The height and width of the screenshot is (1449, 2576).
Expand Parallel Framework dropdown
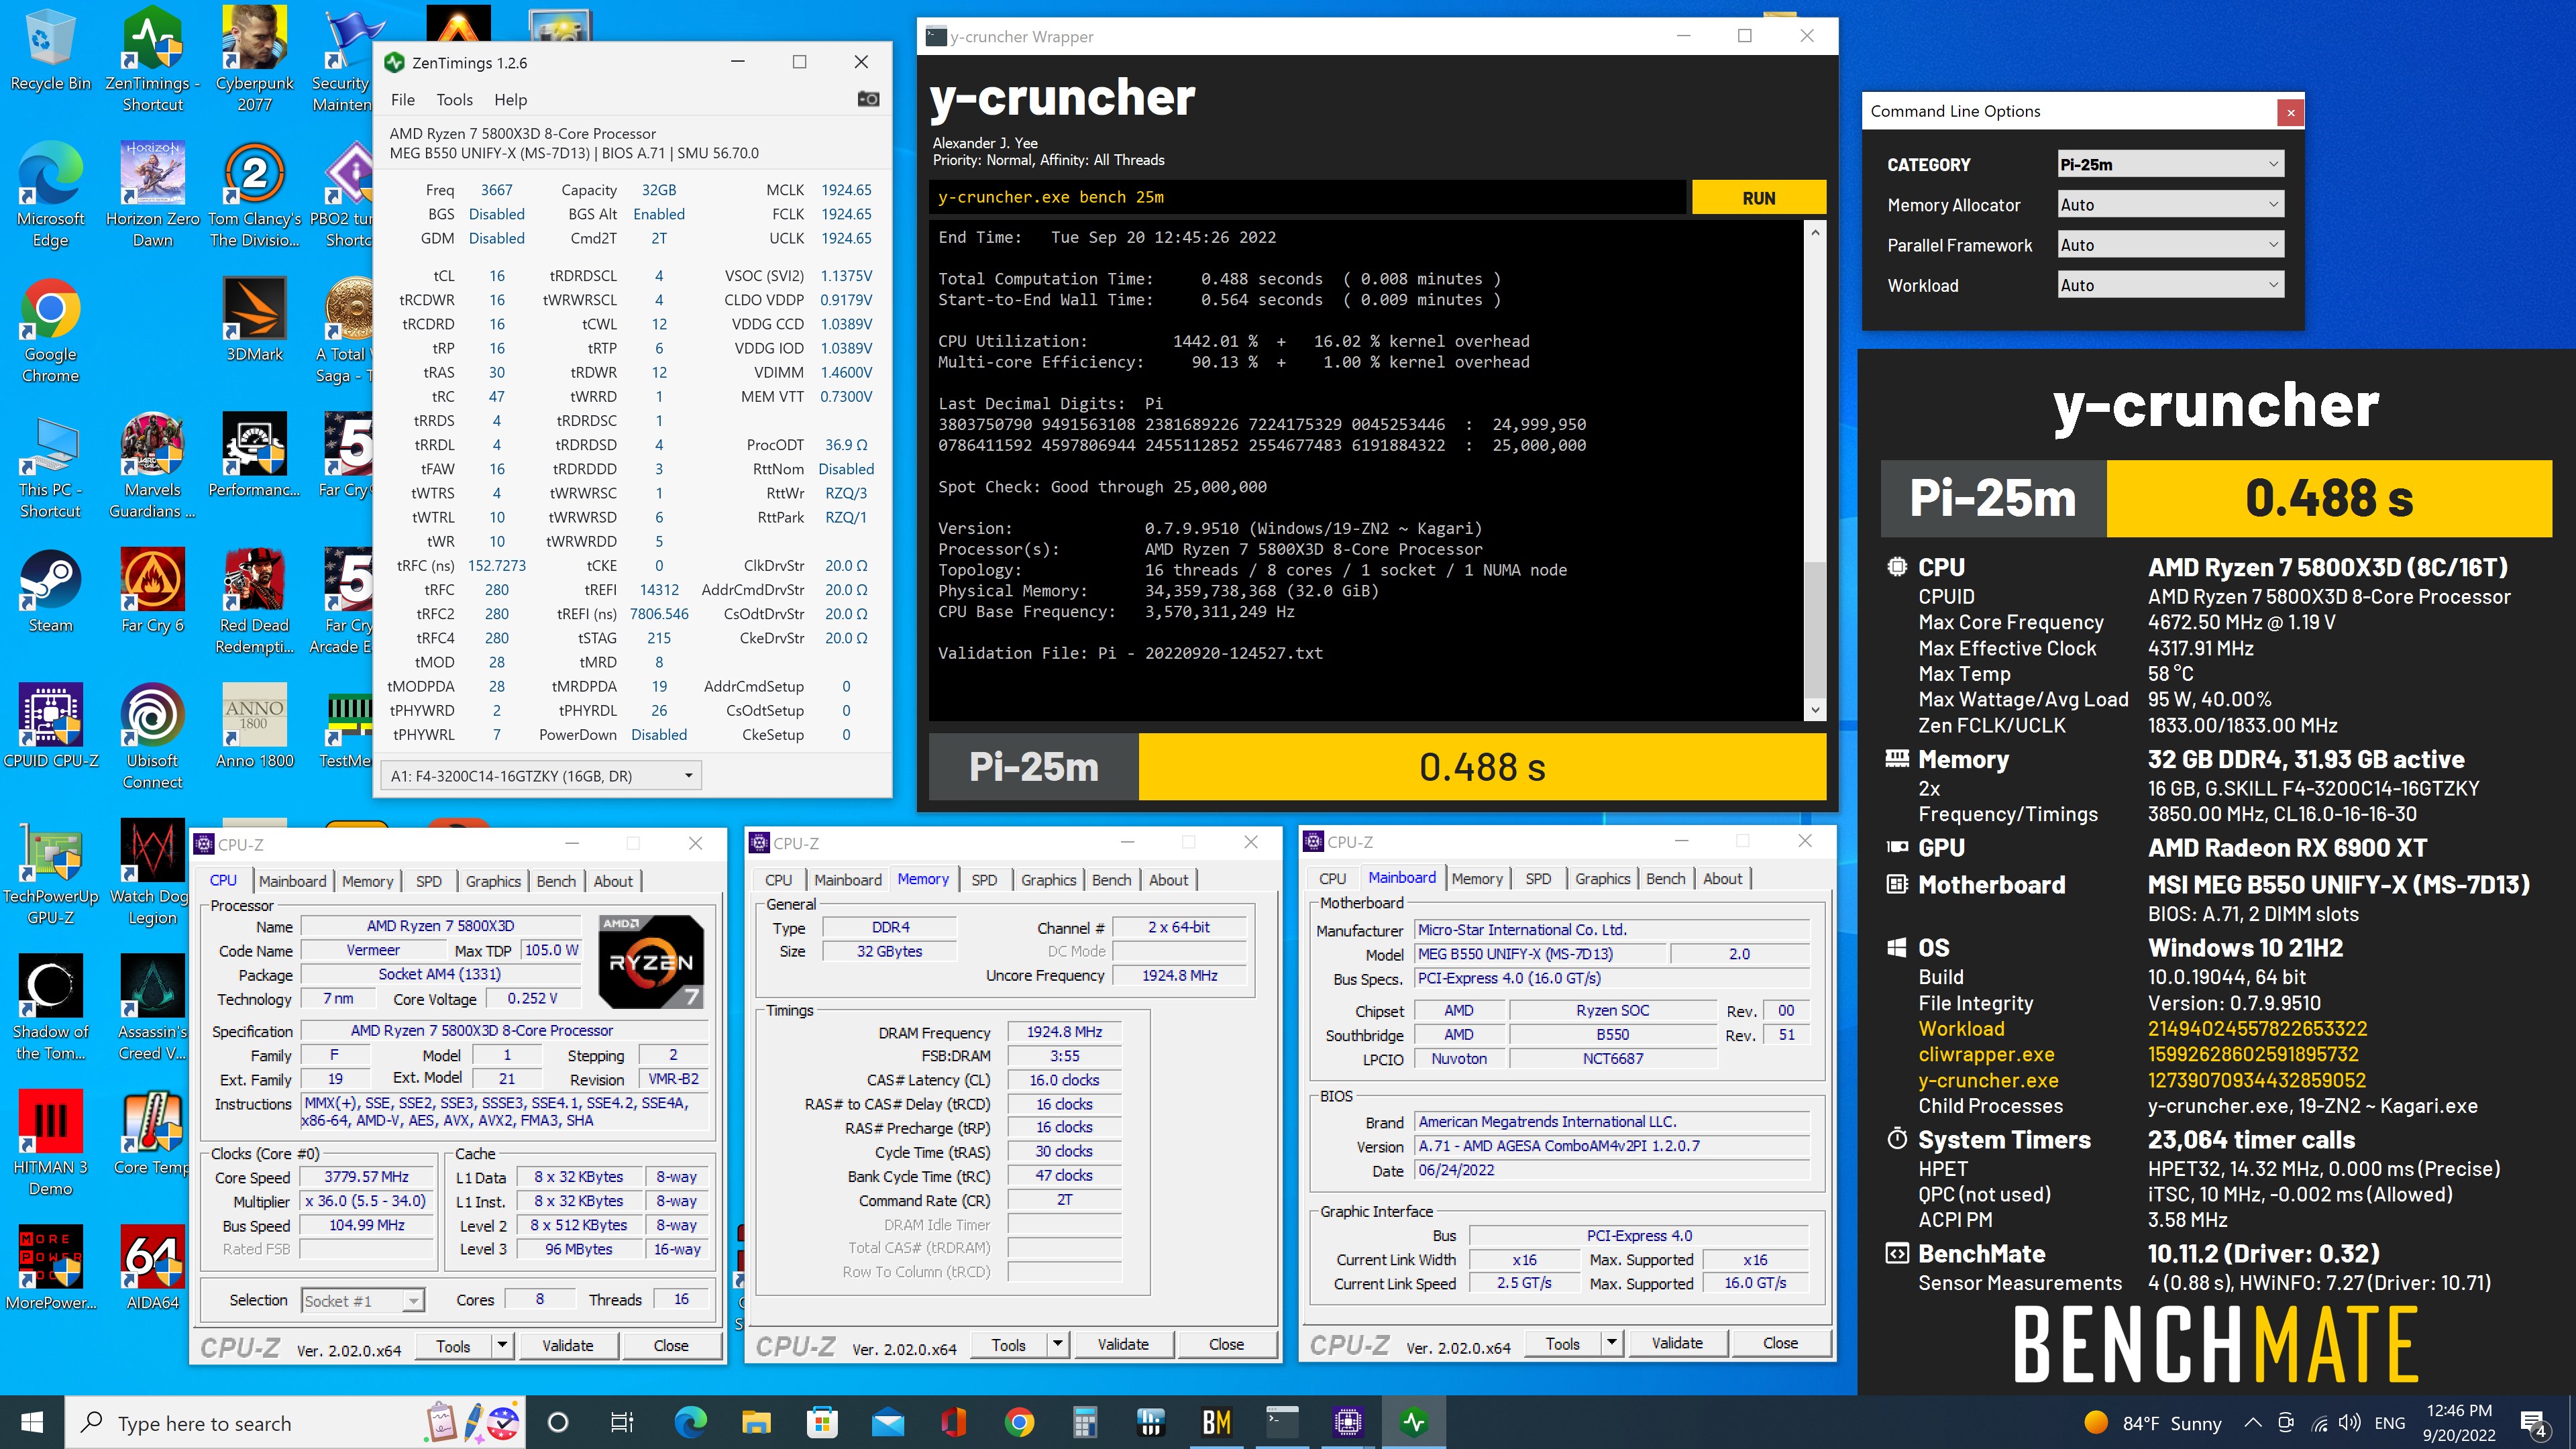[2170, 244]
